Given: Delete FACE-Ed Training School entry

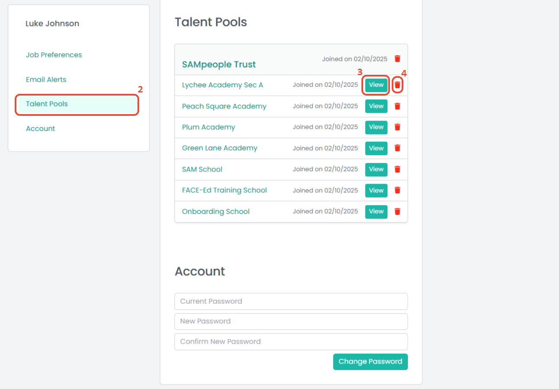Looking at the screenshot, I should (397, 190).
